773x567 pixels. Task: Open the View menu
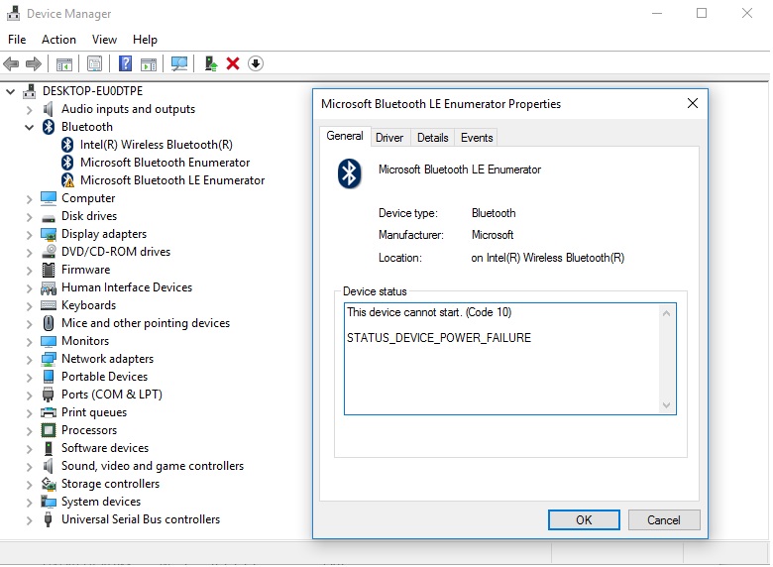pyautogui.click(x=104, y=40)
